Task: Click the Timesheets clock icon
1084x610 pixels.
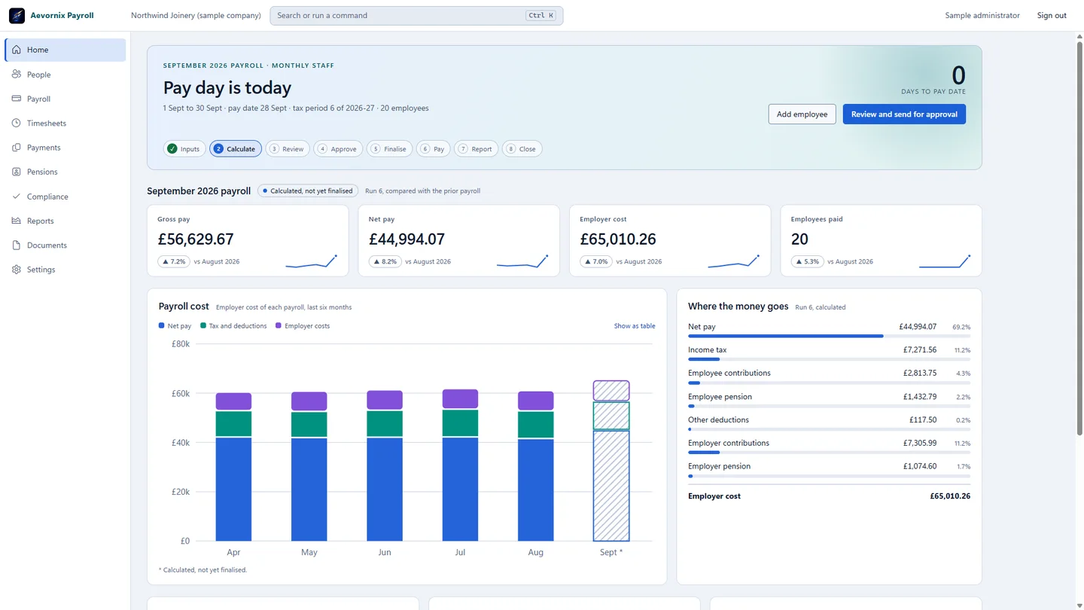Action: pyautogui.click(x=17, y=123)
